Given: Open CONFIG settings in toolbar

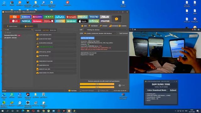Looking at the screenshot, I should [122, 26].
